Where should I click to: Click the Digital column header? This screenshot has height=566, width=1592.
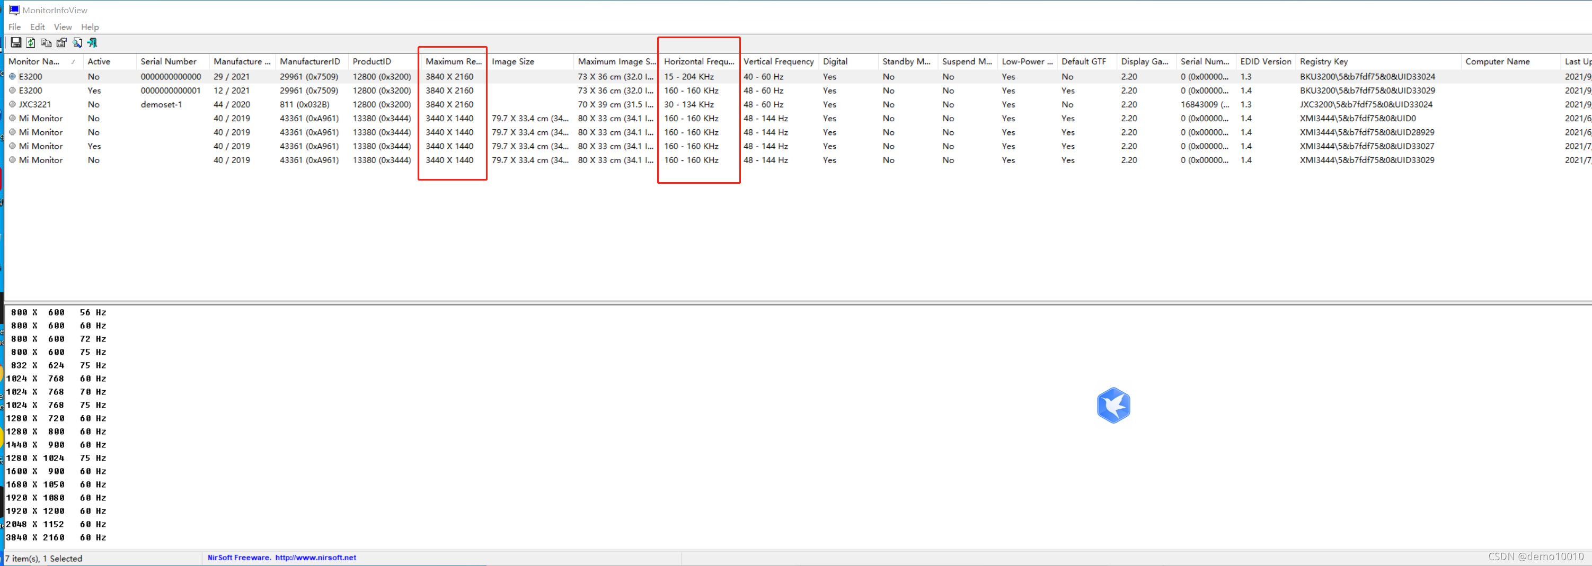click(848, 61)
